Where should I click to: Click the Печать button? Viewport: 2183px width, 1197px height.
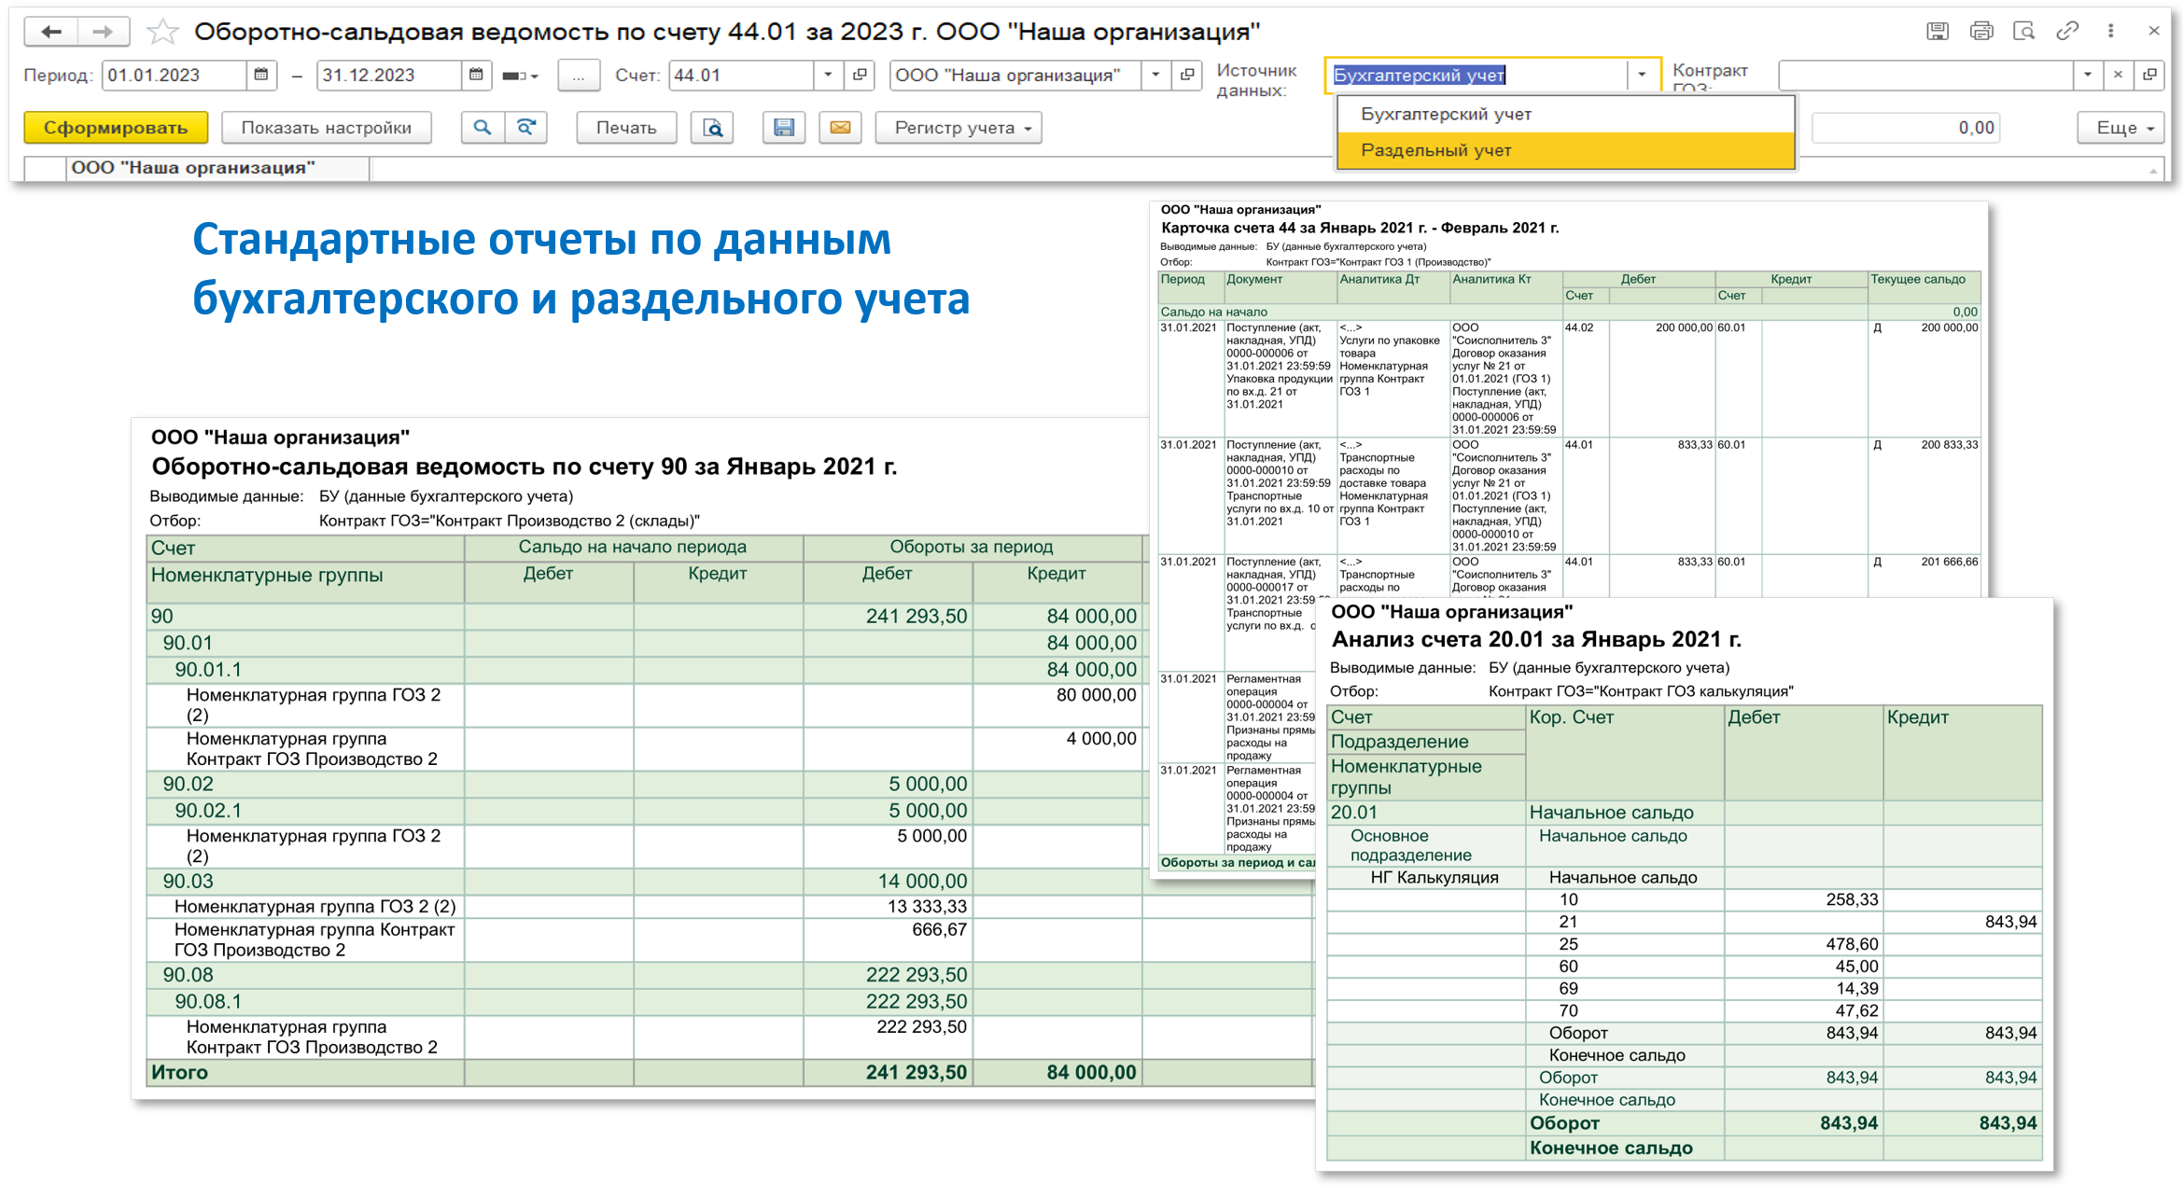pyautogui.click(x=625, y=128)
